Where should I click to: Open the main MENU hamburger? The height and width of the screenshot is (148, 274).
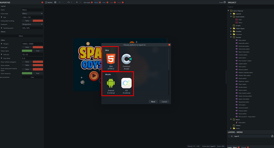tap(49, 2)
